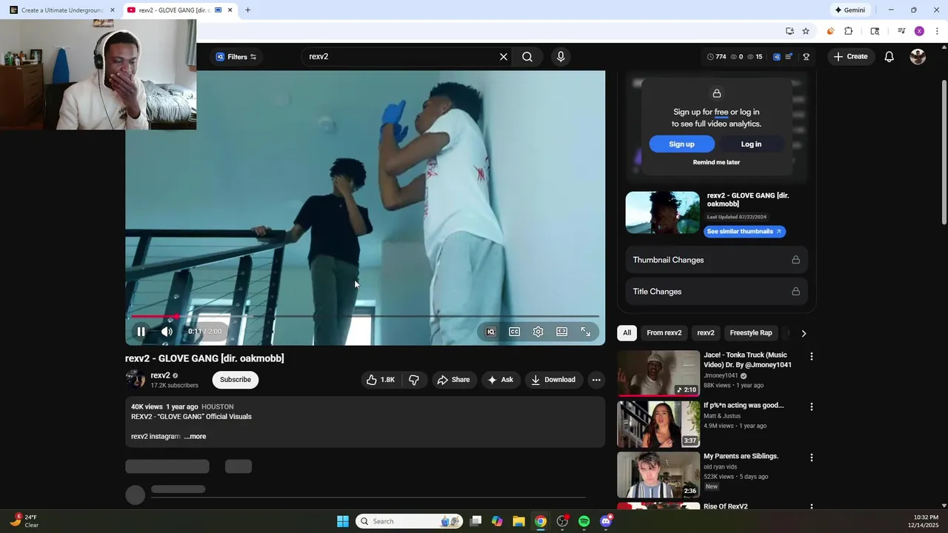Click See similar thumbnails
Image resolution: width=948 pixels, height=533 pixels.
click(x=744, y=232)
